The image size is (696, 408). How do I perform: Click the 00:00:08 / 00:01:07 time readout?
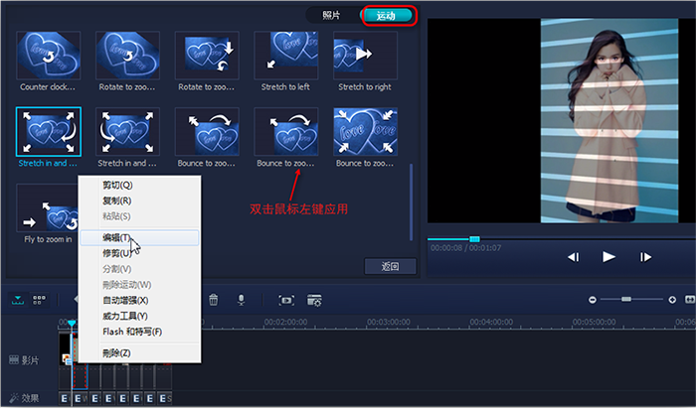465,248
